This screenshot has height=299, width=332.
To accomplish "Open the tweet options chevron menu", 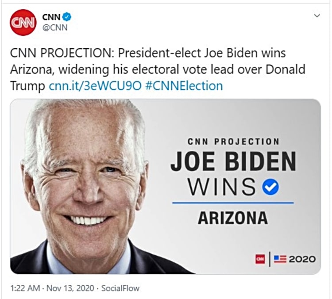I will (317, 15).
